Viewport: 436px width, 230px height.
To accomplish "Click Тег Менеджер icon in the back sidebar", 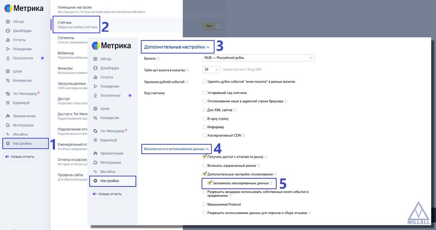I will 8,94.
